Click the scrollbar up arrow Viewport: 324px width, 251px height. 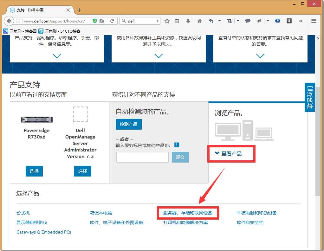pyautogui.click(x=318, y=38)
